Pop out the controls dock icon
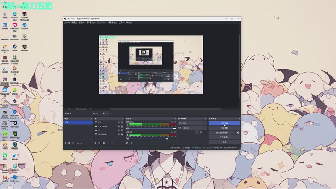The image size is (336, 189). pos(239,118)
